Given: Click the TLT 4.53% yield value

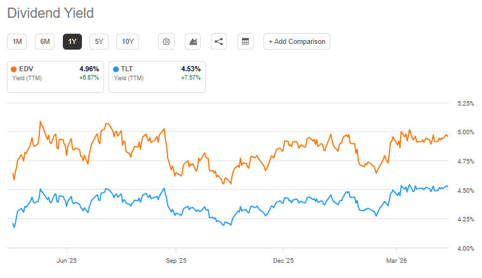Looking at the screenshot, I should point(191,69).
